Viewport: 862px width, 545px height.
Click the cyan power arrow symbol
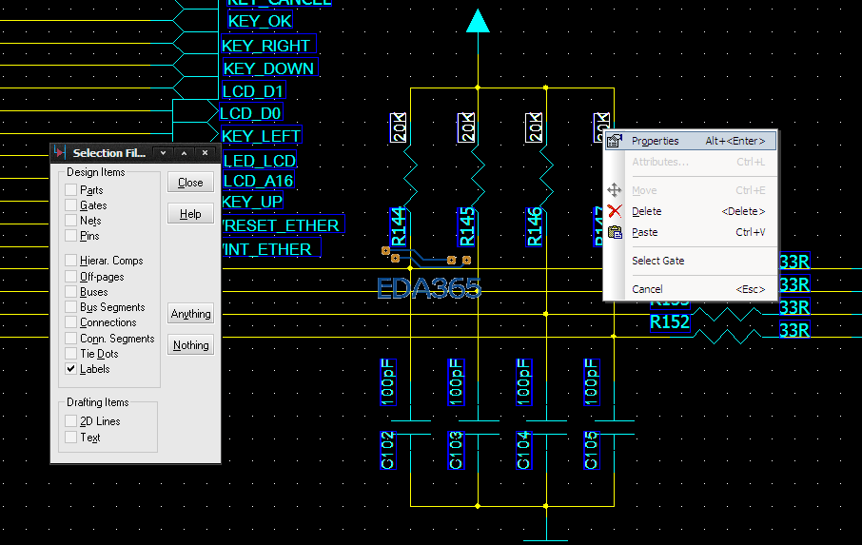478,21
